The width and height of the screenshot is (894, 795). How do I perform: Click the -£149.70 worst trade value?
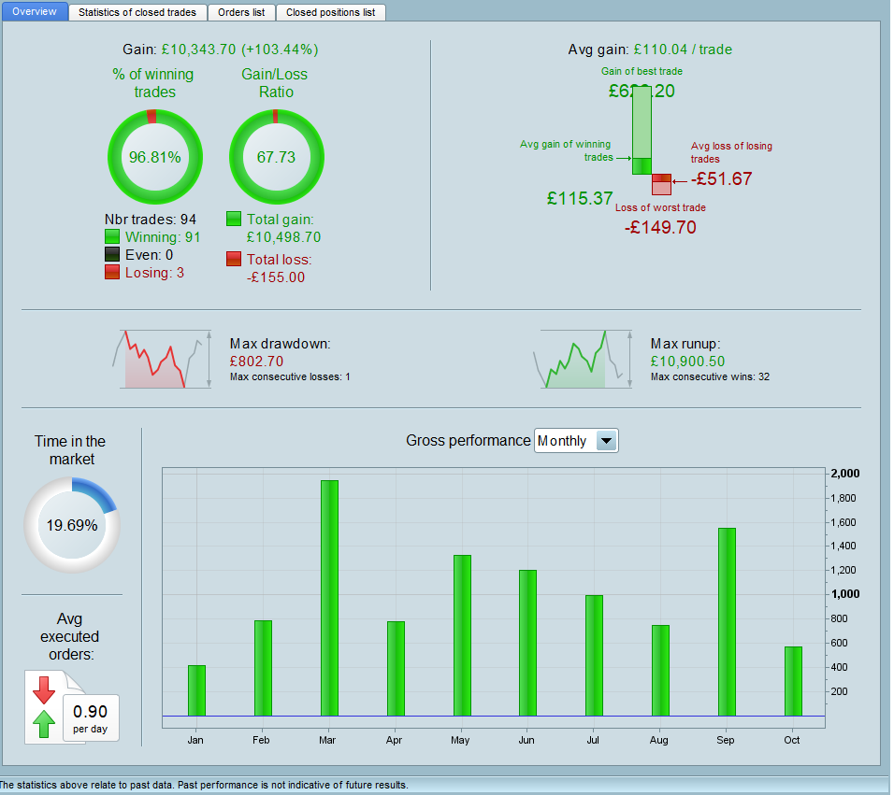(661, 227)
